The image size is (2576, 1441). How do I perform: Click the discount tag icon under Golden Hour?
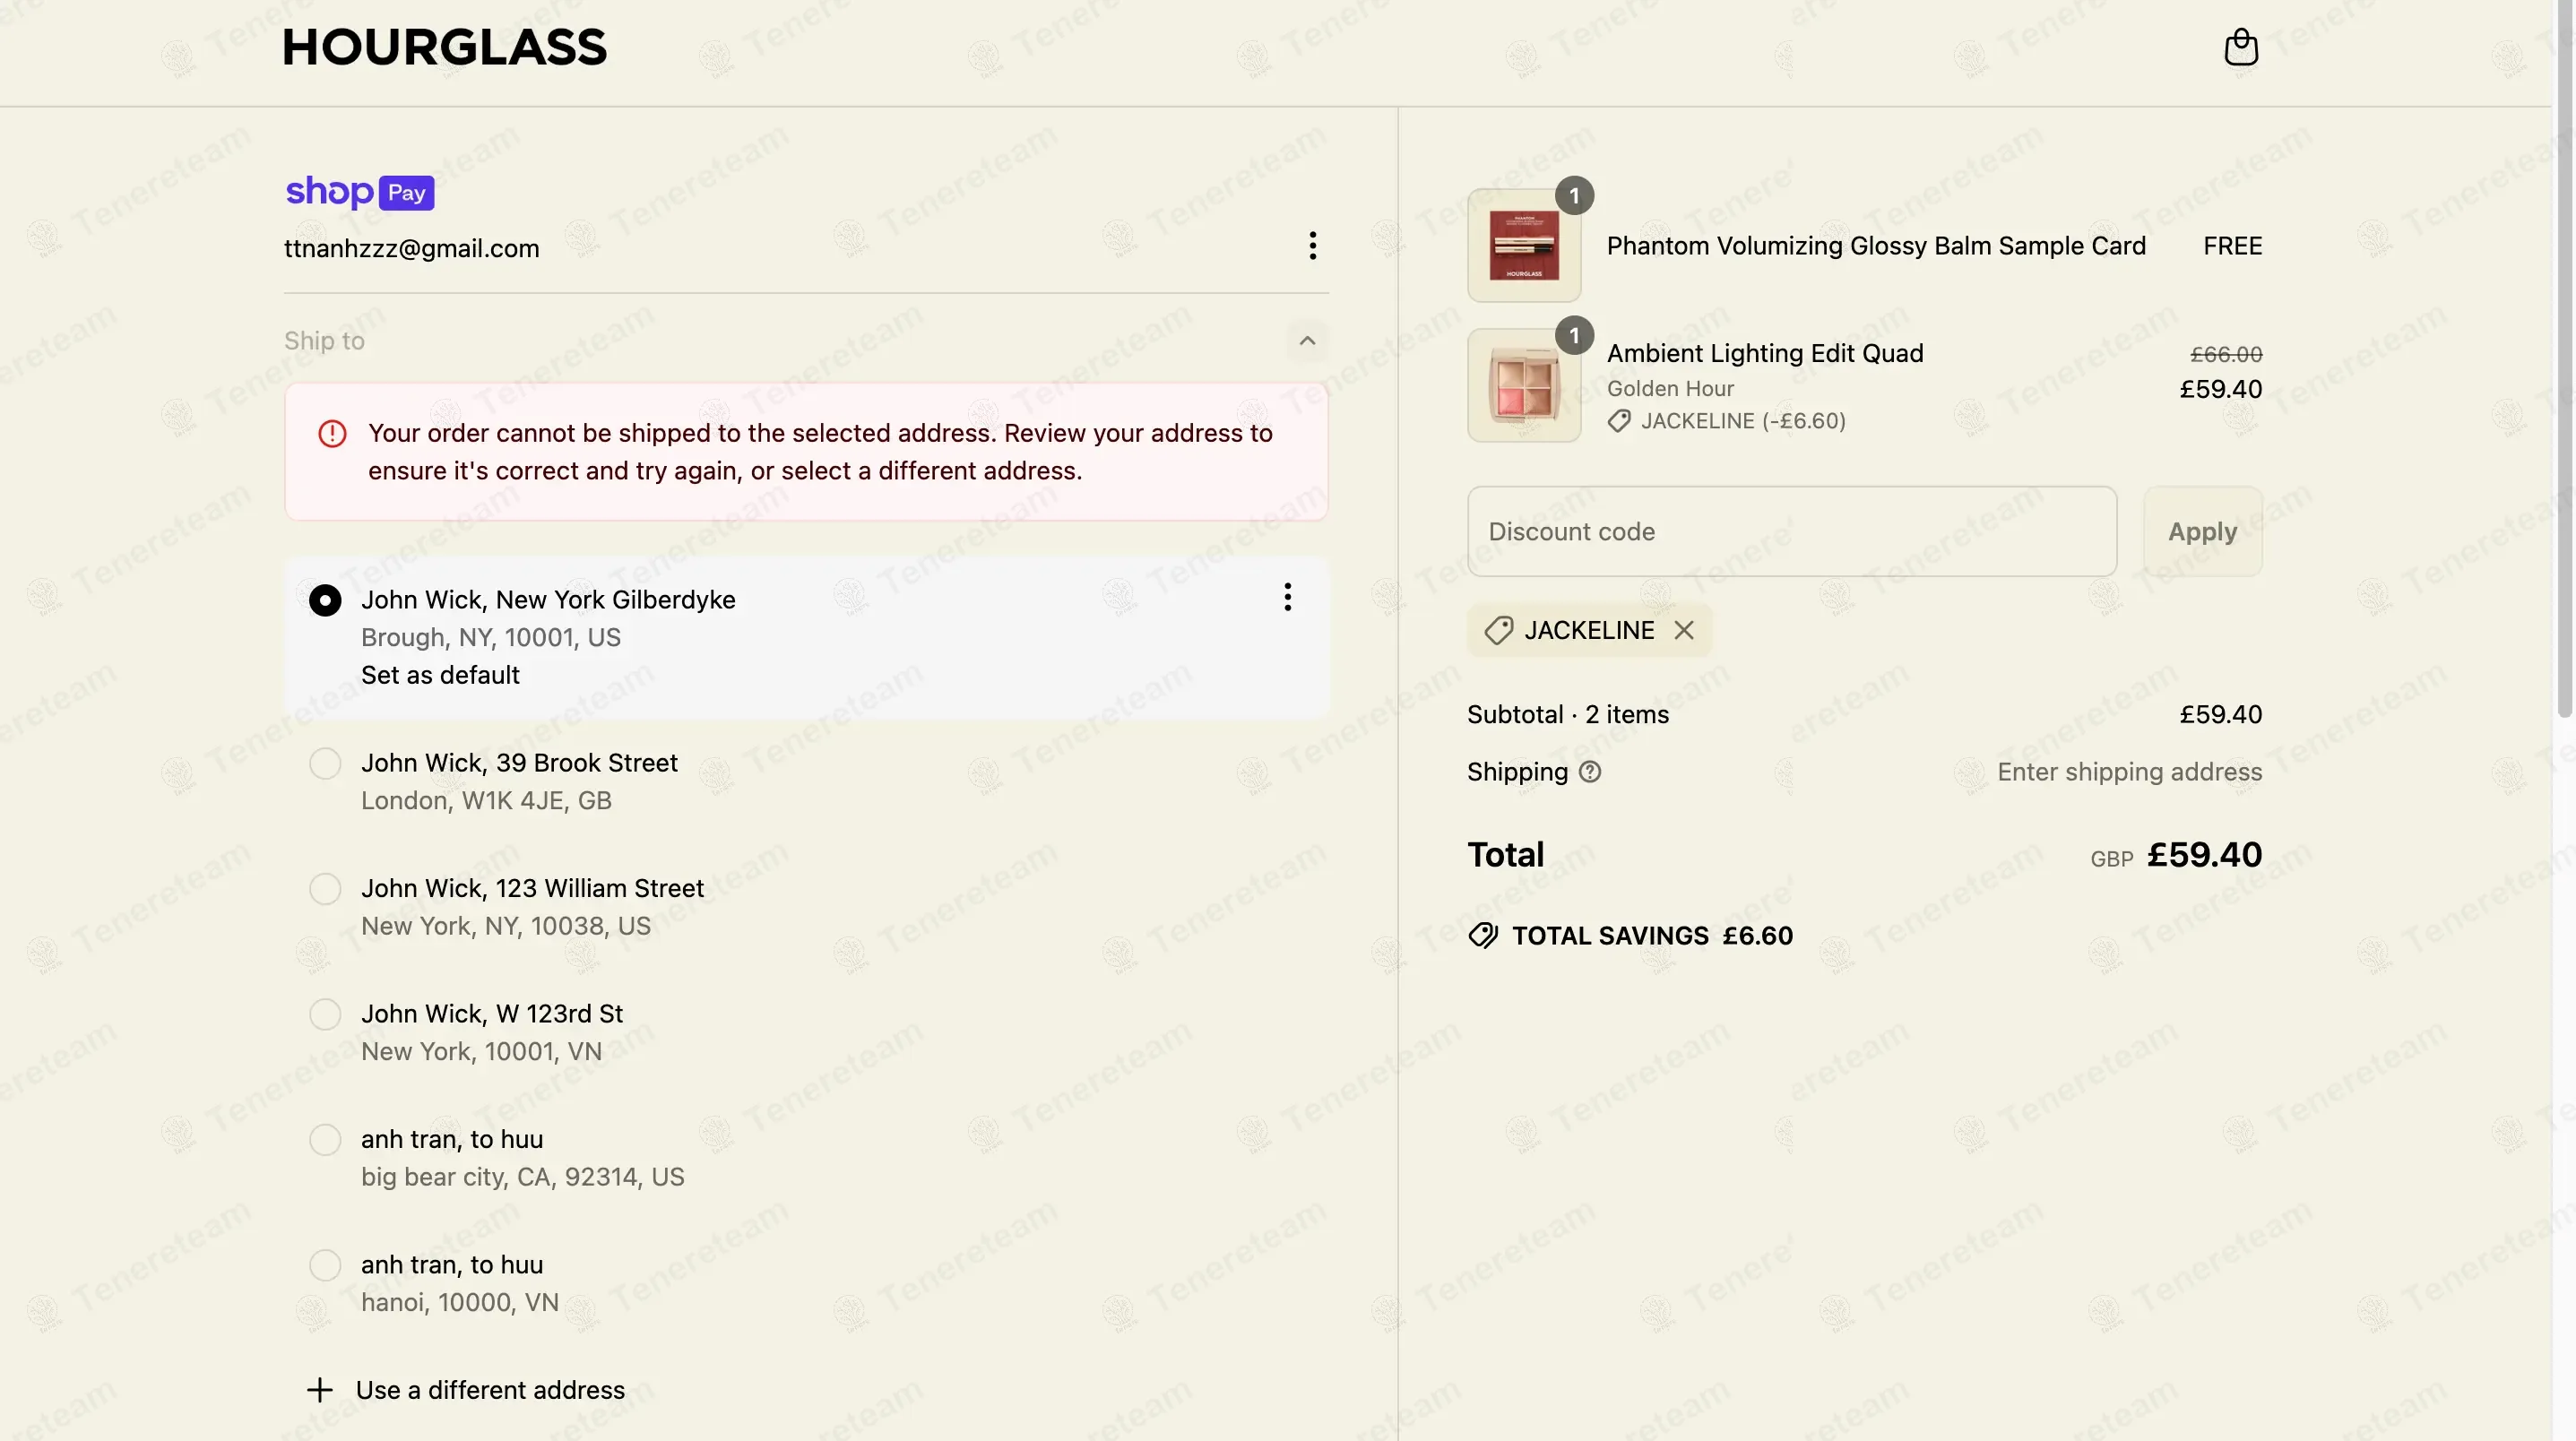(x=1619, y=421)
